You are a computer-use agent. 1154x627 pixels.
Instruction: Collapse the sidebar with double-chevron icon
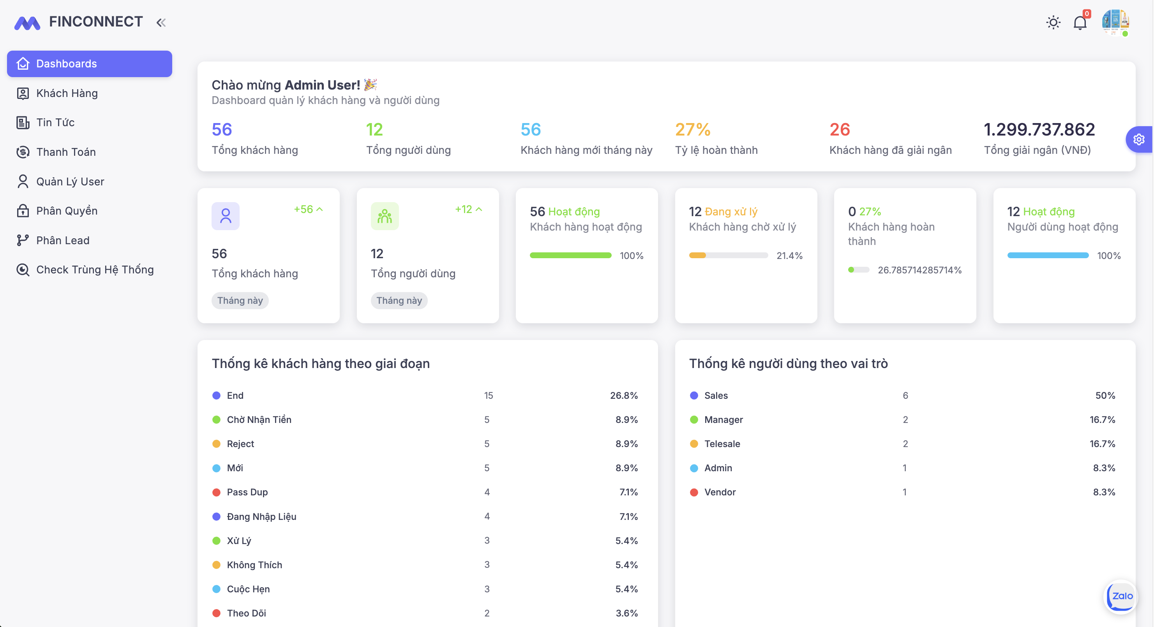point(161,23)
